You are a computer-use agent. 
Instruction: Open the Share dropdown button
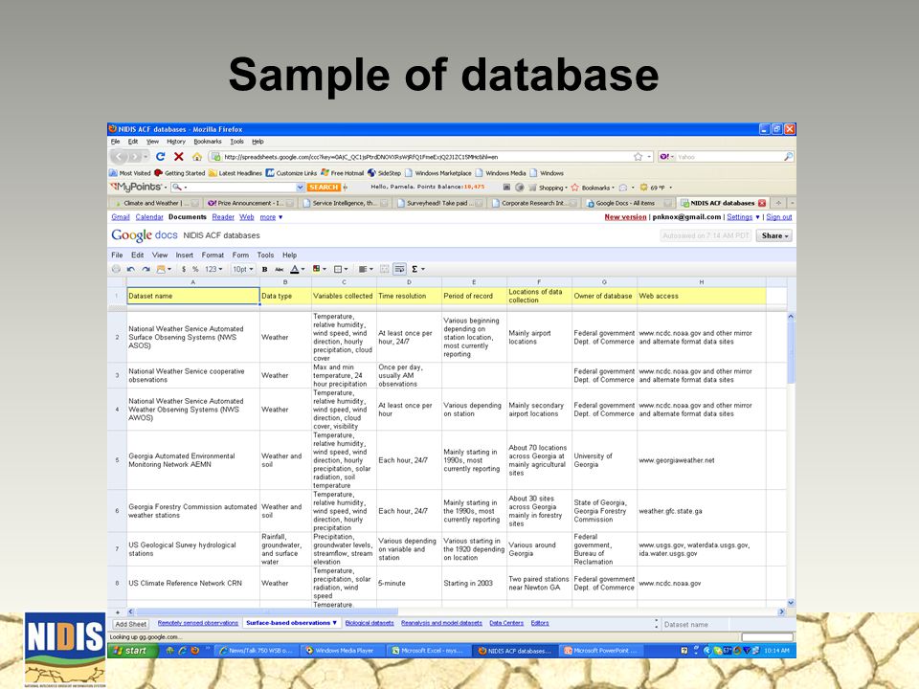(x=774, y=235)
